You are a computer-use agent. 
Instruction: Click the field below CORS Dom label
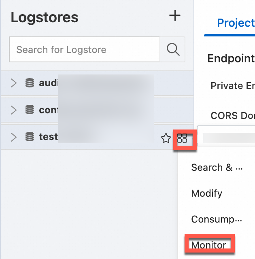[x=227, y=138]
